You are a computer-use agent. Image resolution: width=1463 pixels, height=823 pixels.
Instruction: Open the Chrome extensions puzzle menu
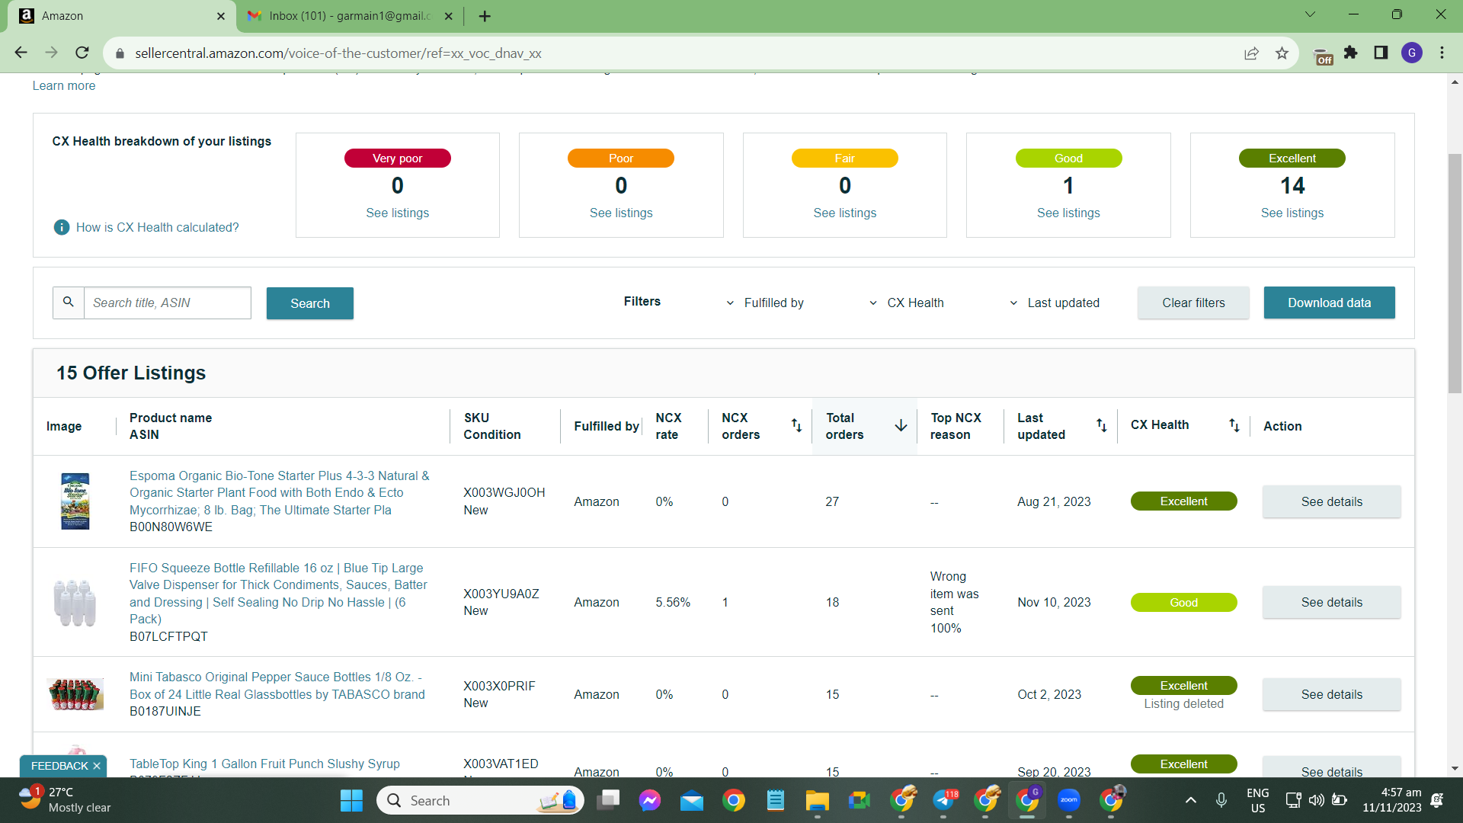[1350, 53]
